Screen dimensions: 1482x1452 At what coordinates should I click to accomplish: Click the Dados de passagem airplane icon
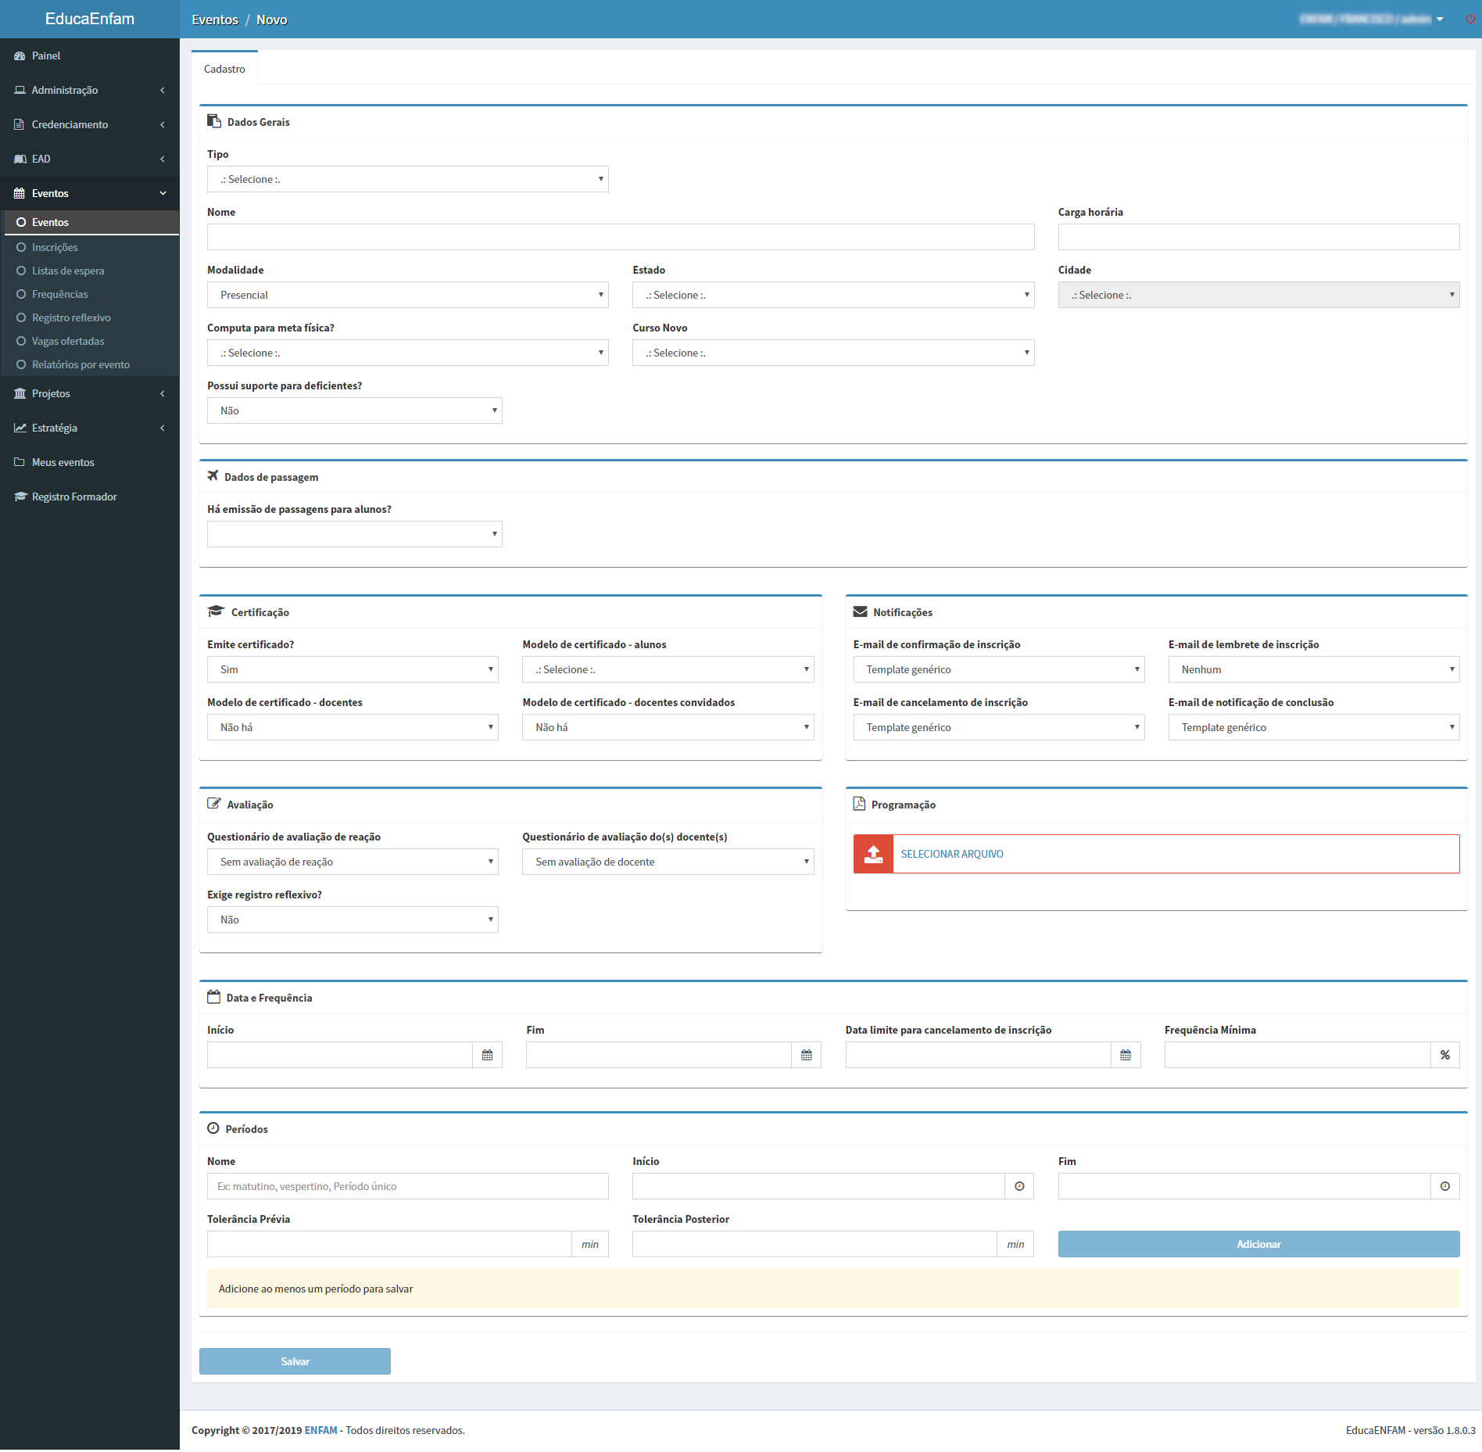(213, 475)
